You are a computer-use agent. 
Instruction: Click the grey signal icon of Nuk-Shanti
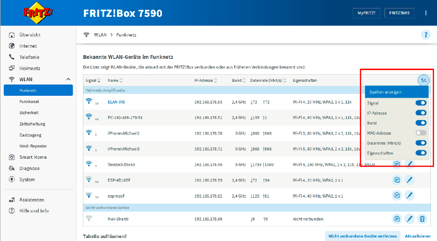(89, 218)
